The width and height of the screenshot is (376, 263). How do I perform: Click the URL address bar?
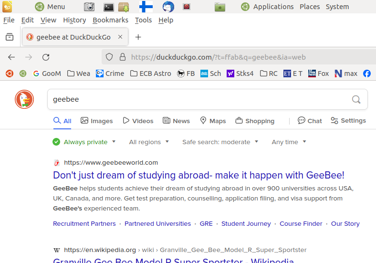[240, 57]
